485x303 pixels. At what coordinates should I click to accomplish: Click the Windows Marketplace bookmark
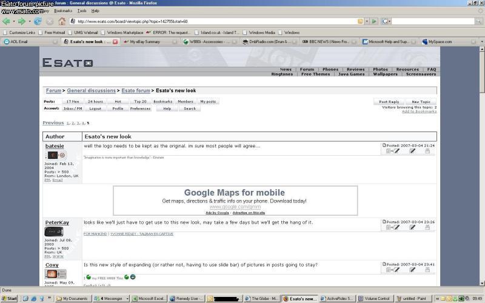coord(122,33)
